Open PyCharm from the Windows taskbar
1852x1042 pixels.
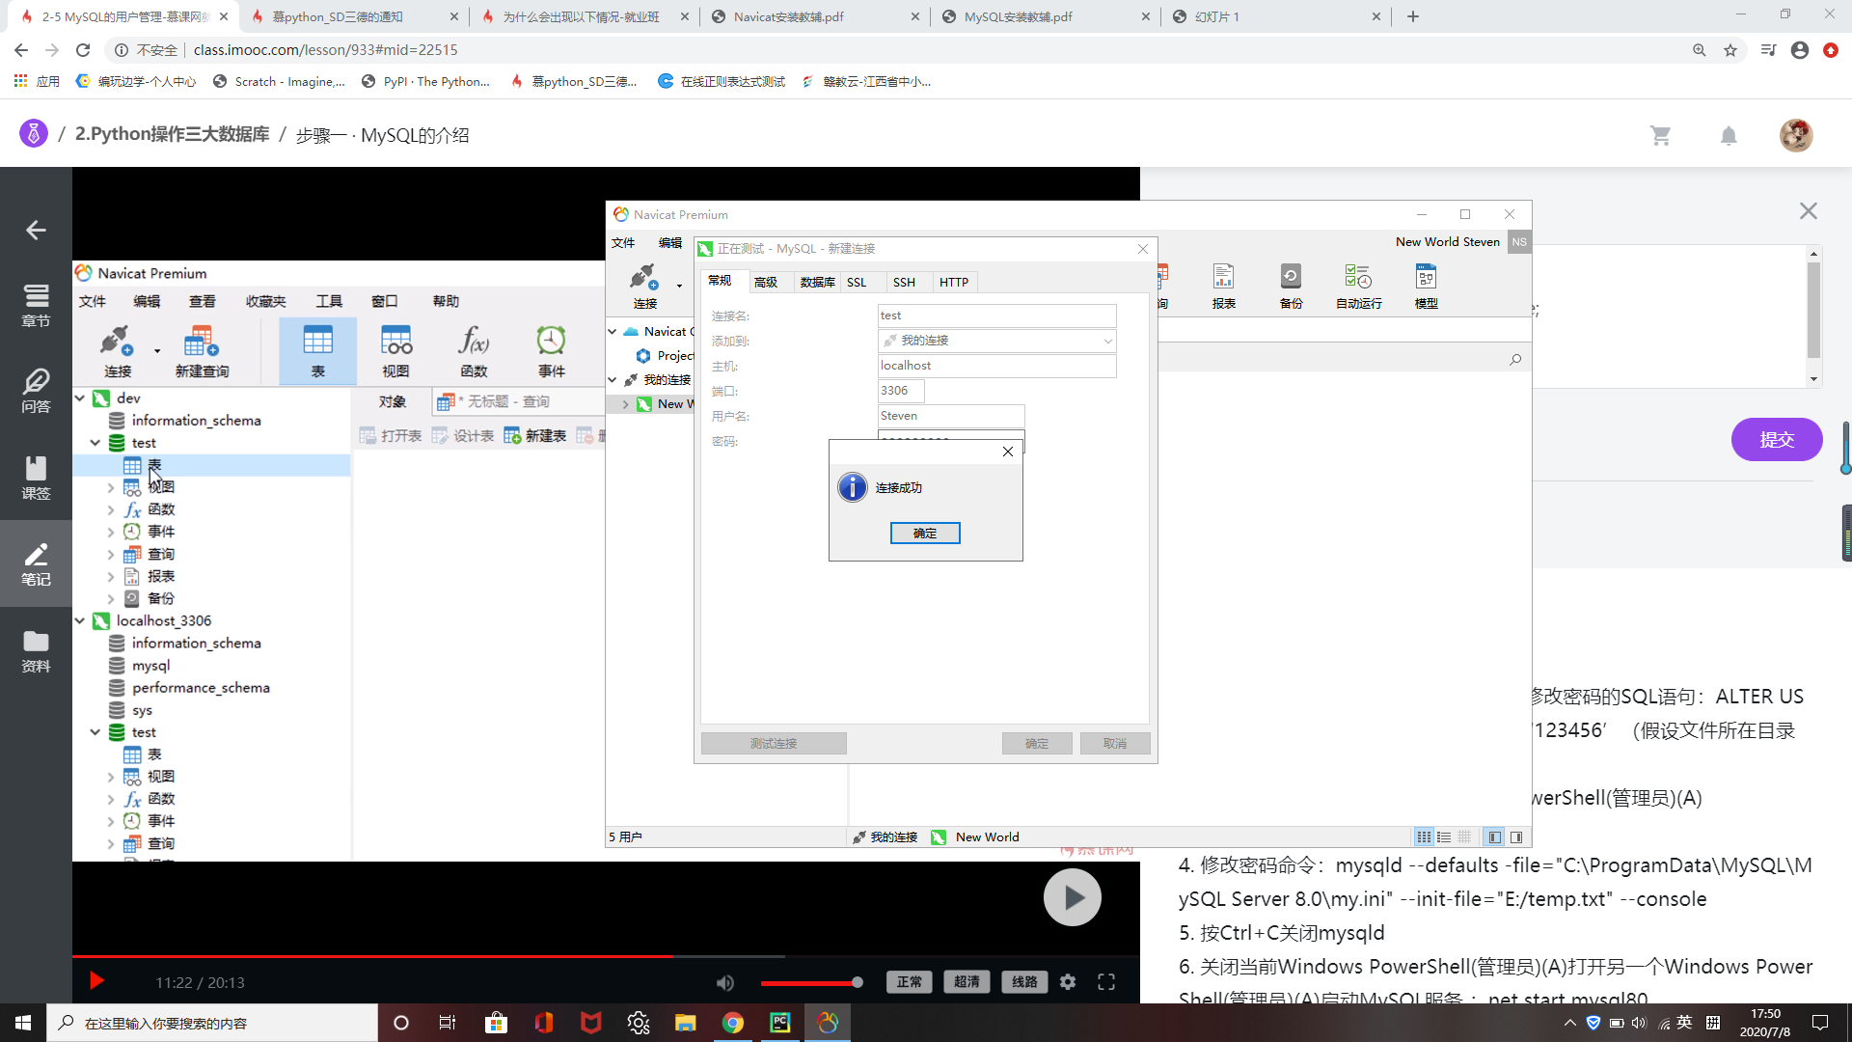pyautogui.click(x=780, y=1023)
